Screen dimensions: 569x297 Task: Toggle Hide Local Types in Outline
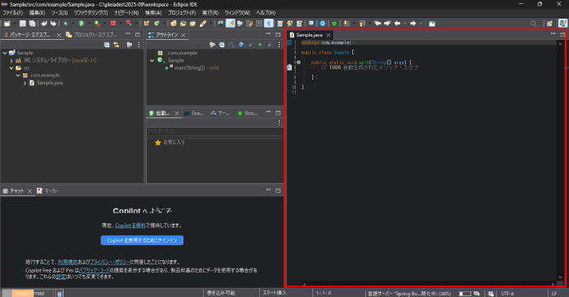(269, 45)
